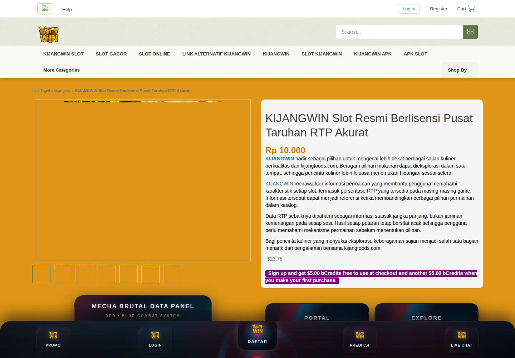
Task: Click the Register link
Action: pos(438,9)
